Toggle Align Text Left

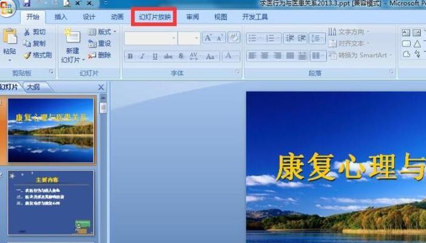(252, 56)
